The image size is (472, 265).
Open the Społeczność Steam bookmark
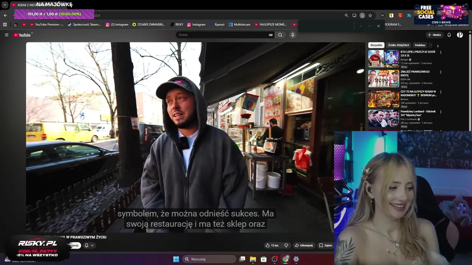tap(84, 25)
